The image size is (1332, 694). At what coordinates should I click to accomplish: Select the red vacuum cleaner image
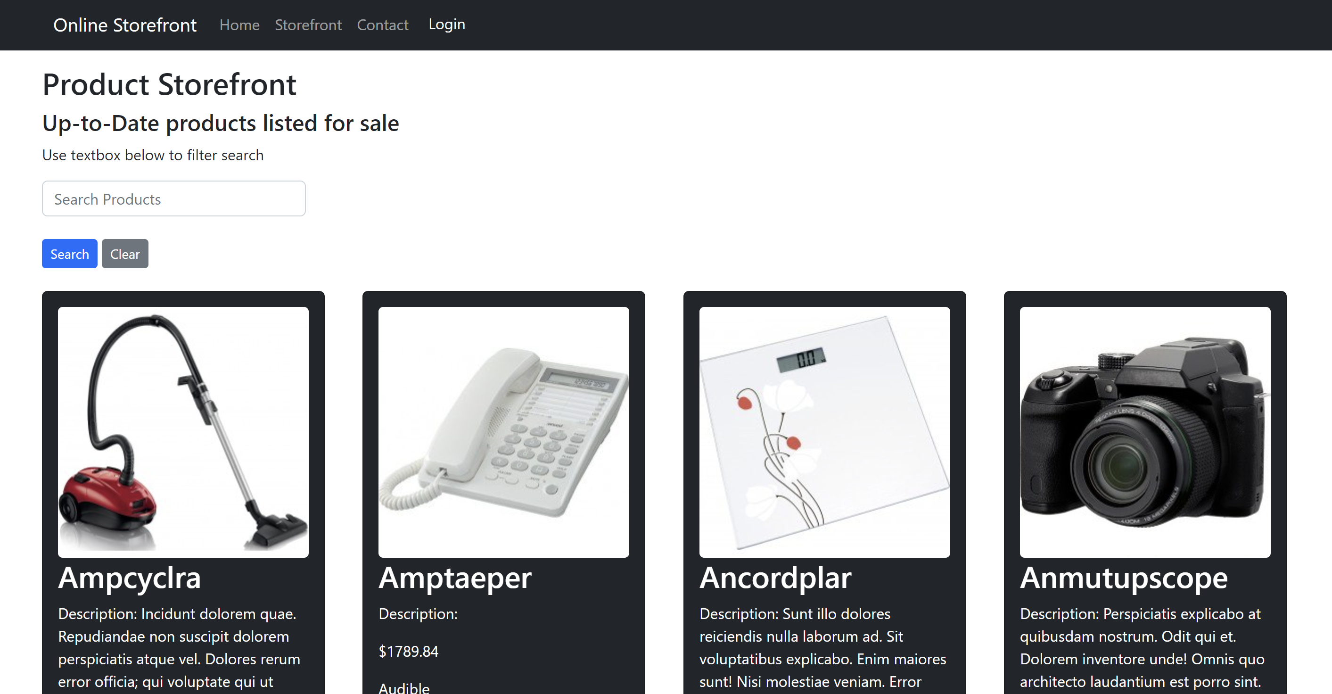[183, 432]
